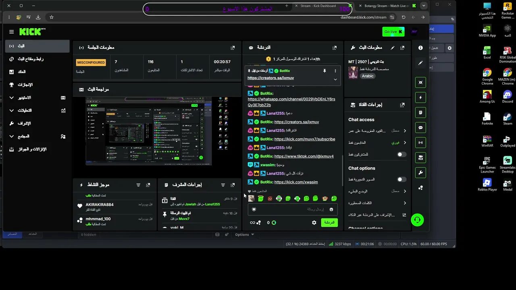The height and width of the screenshot is (290, 516).
Task: Filter the activity feed list
Action: point(138,185)
